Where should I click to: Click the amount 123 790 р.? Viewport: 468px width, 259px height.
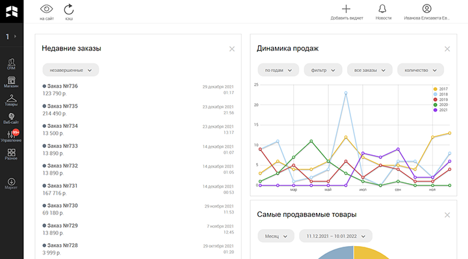(55, 93)
